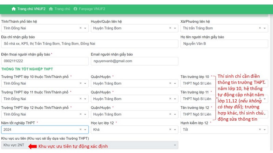Viewport: 273px width, 153px height.
Task: Clear the Xã/Phường liên hệ selection
Action: pos(260,28)
